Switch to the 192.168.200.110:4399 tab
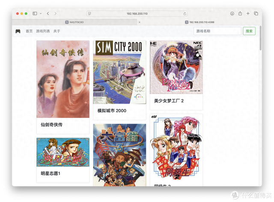This screenshot has height=202, width=274. click(x=200, y=22)
